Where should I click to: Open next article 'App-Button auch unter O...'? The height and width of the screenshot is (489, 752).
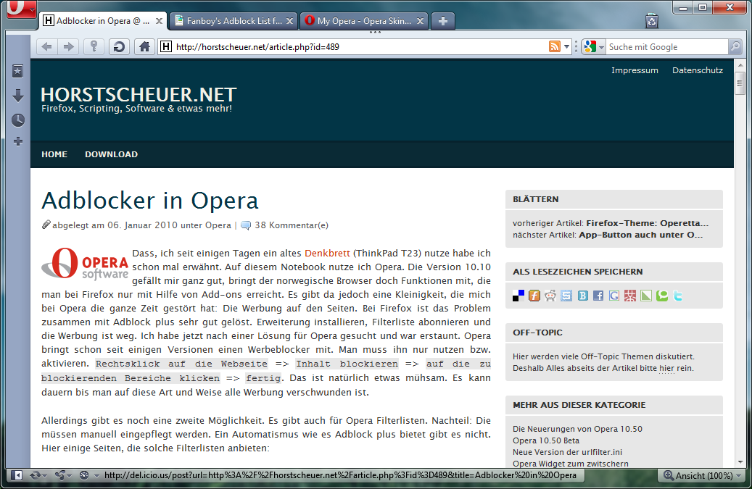click(x=641, y=235)
